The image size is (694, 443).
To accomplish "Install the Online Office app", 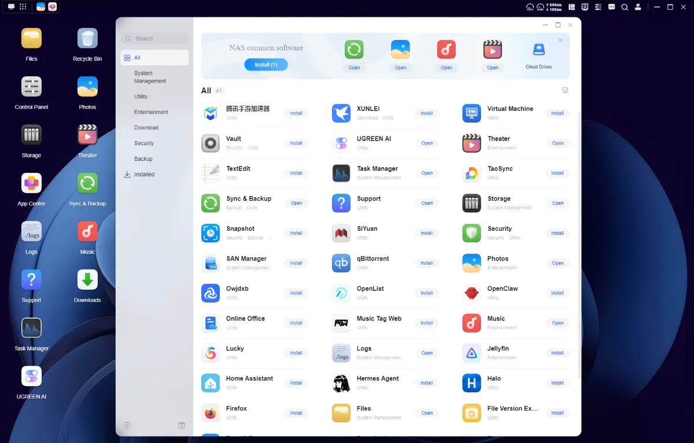I will pyautogui.click(x=296, y=323).
